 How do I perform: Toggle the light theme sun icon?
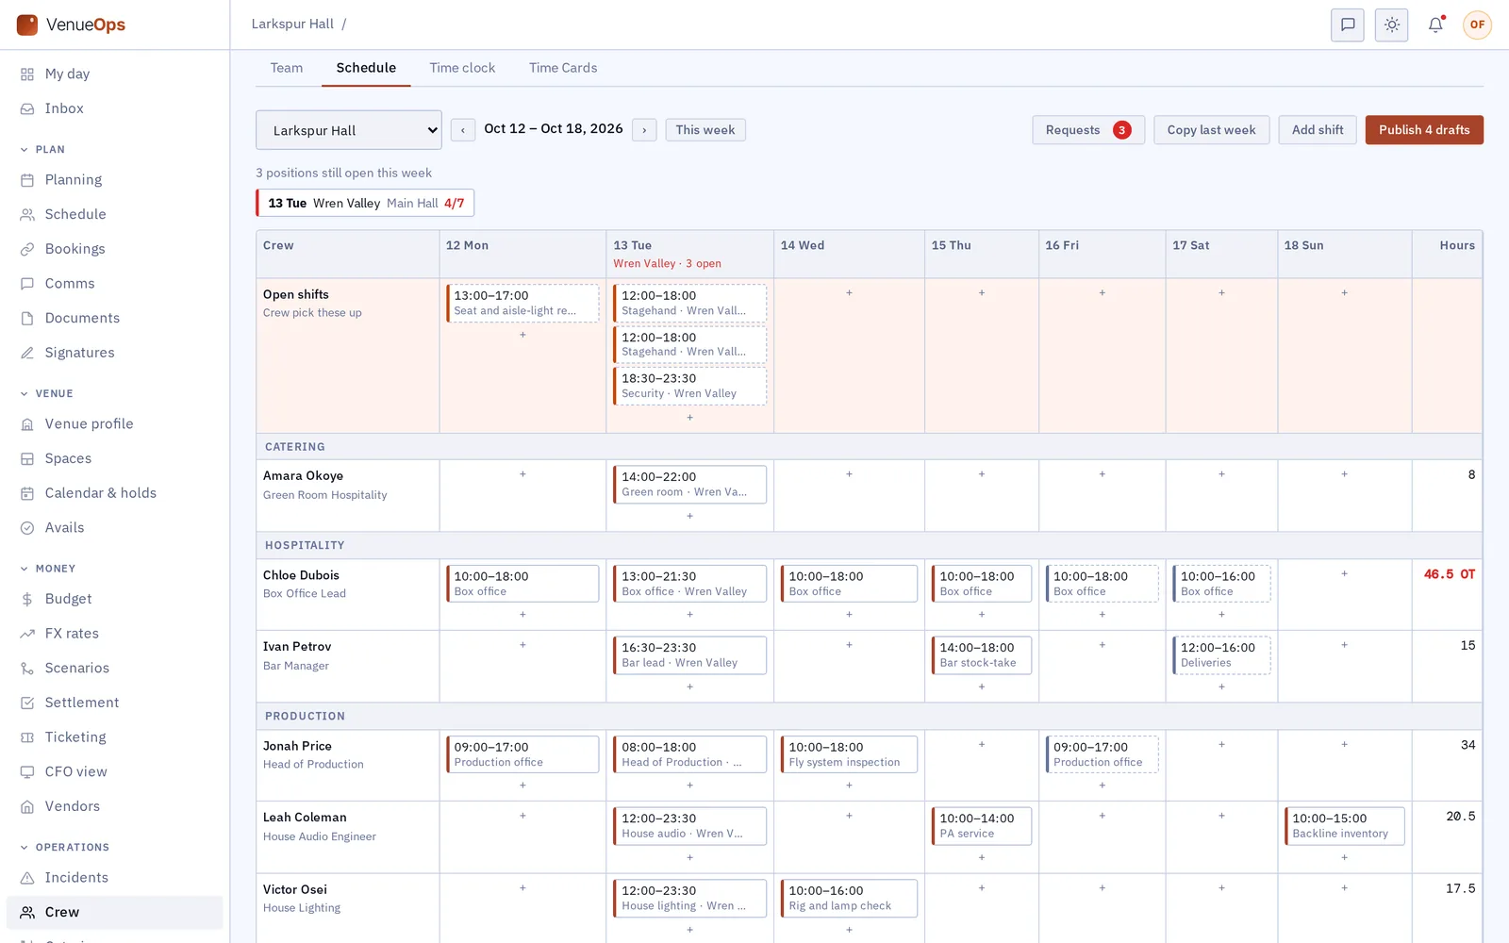click(1392, 25)
